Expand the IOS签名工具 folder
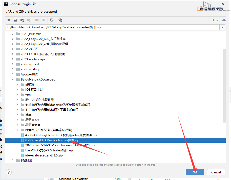Image resolution: width=231 pixels, height=180 pixels. [x=17, y=89]
